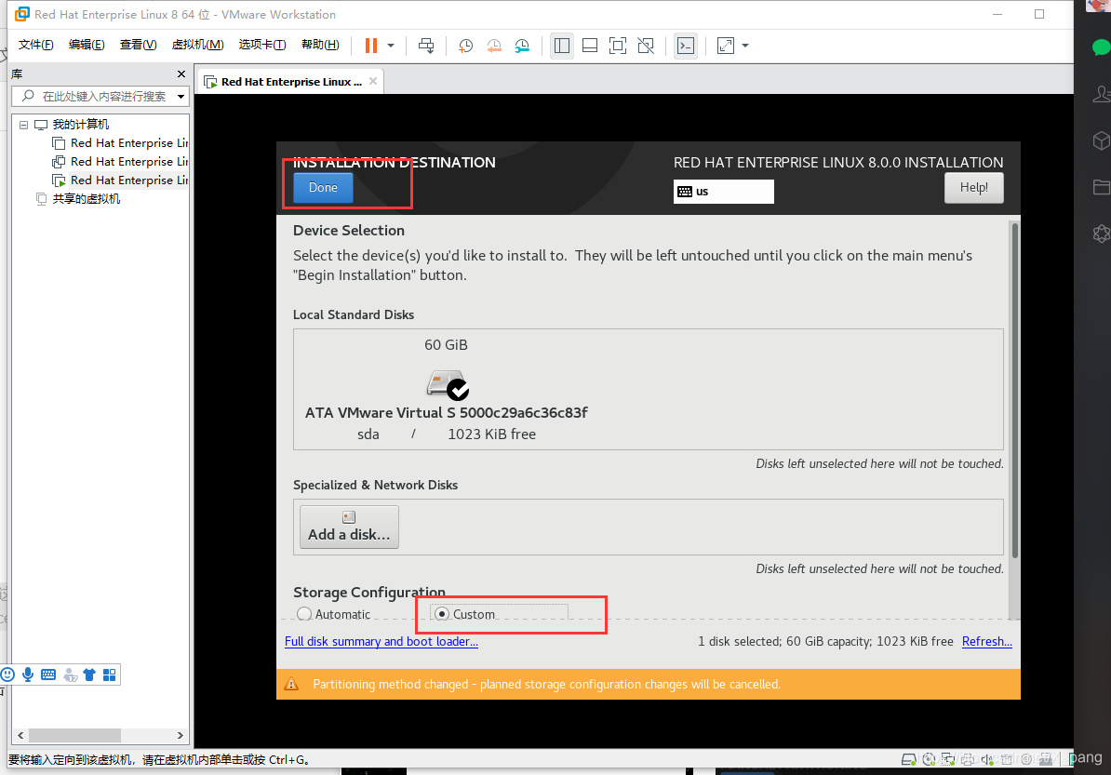Viewport: 1111px width, 775px height.
Task: Click the blue Done button
Action: (x=323, y=188)
